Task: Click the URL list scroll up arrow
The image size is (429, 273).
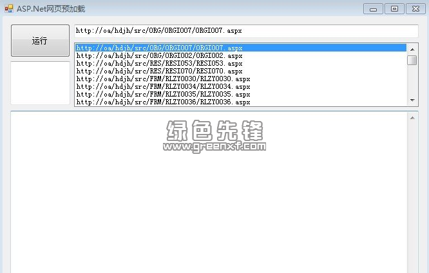Action: (412, 50)
